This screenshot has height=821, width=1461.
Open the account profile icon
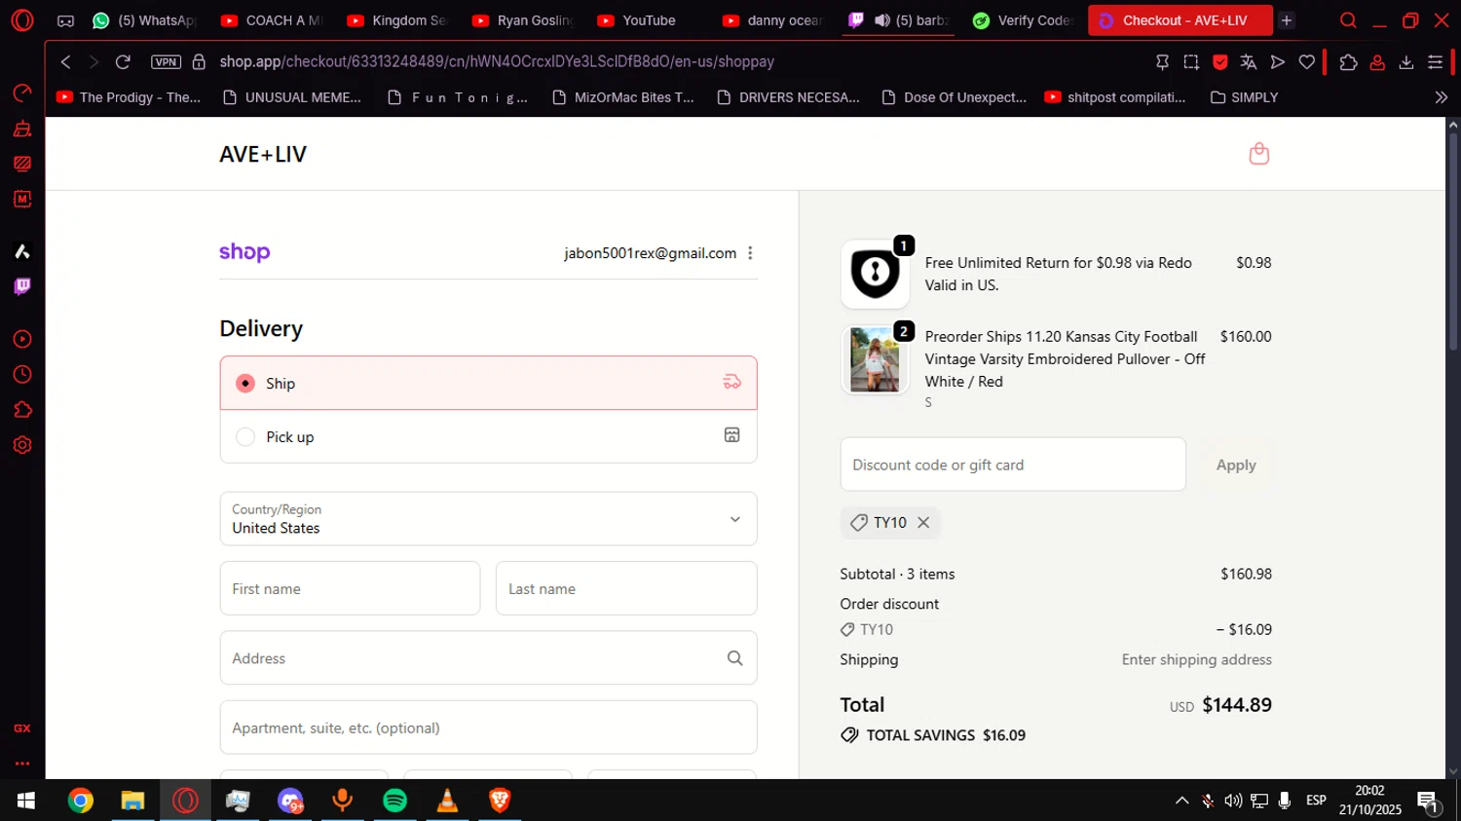pos(1377,61)
